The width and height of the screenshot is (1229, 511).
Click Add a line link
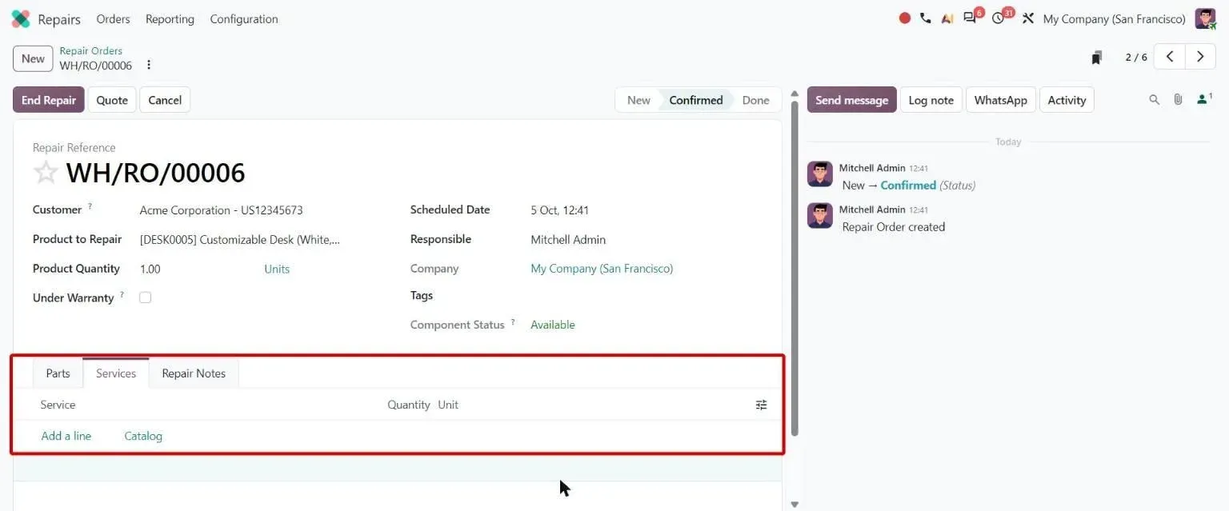coord(66,436)
